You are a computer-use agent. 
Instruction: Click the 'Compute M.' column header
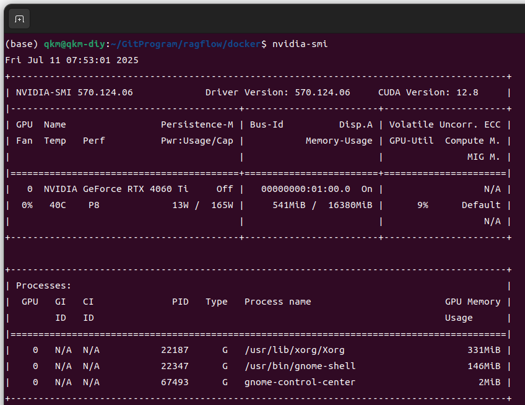point(472,141)
